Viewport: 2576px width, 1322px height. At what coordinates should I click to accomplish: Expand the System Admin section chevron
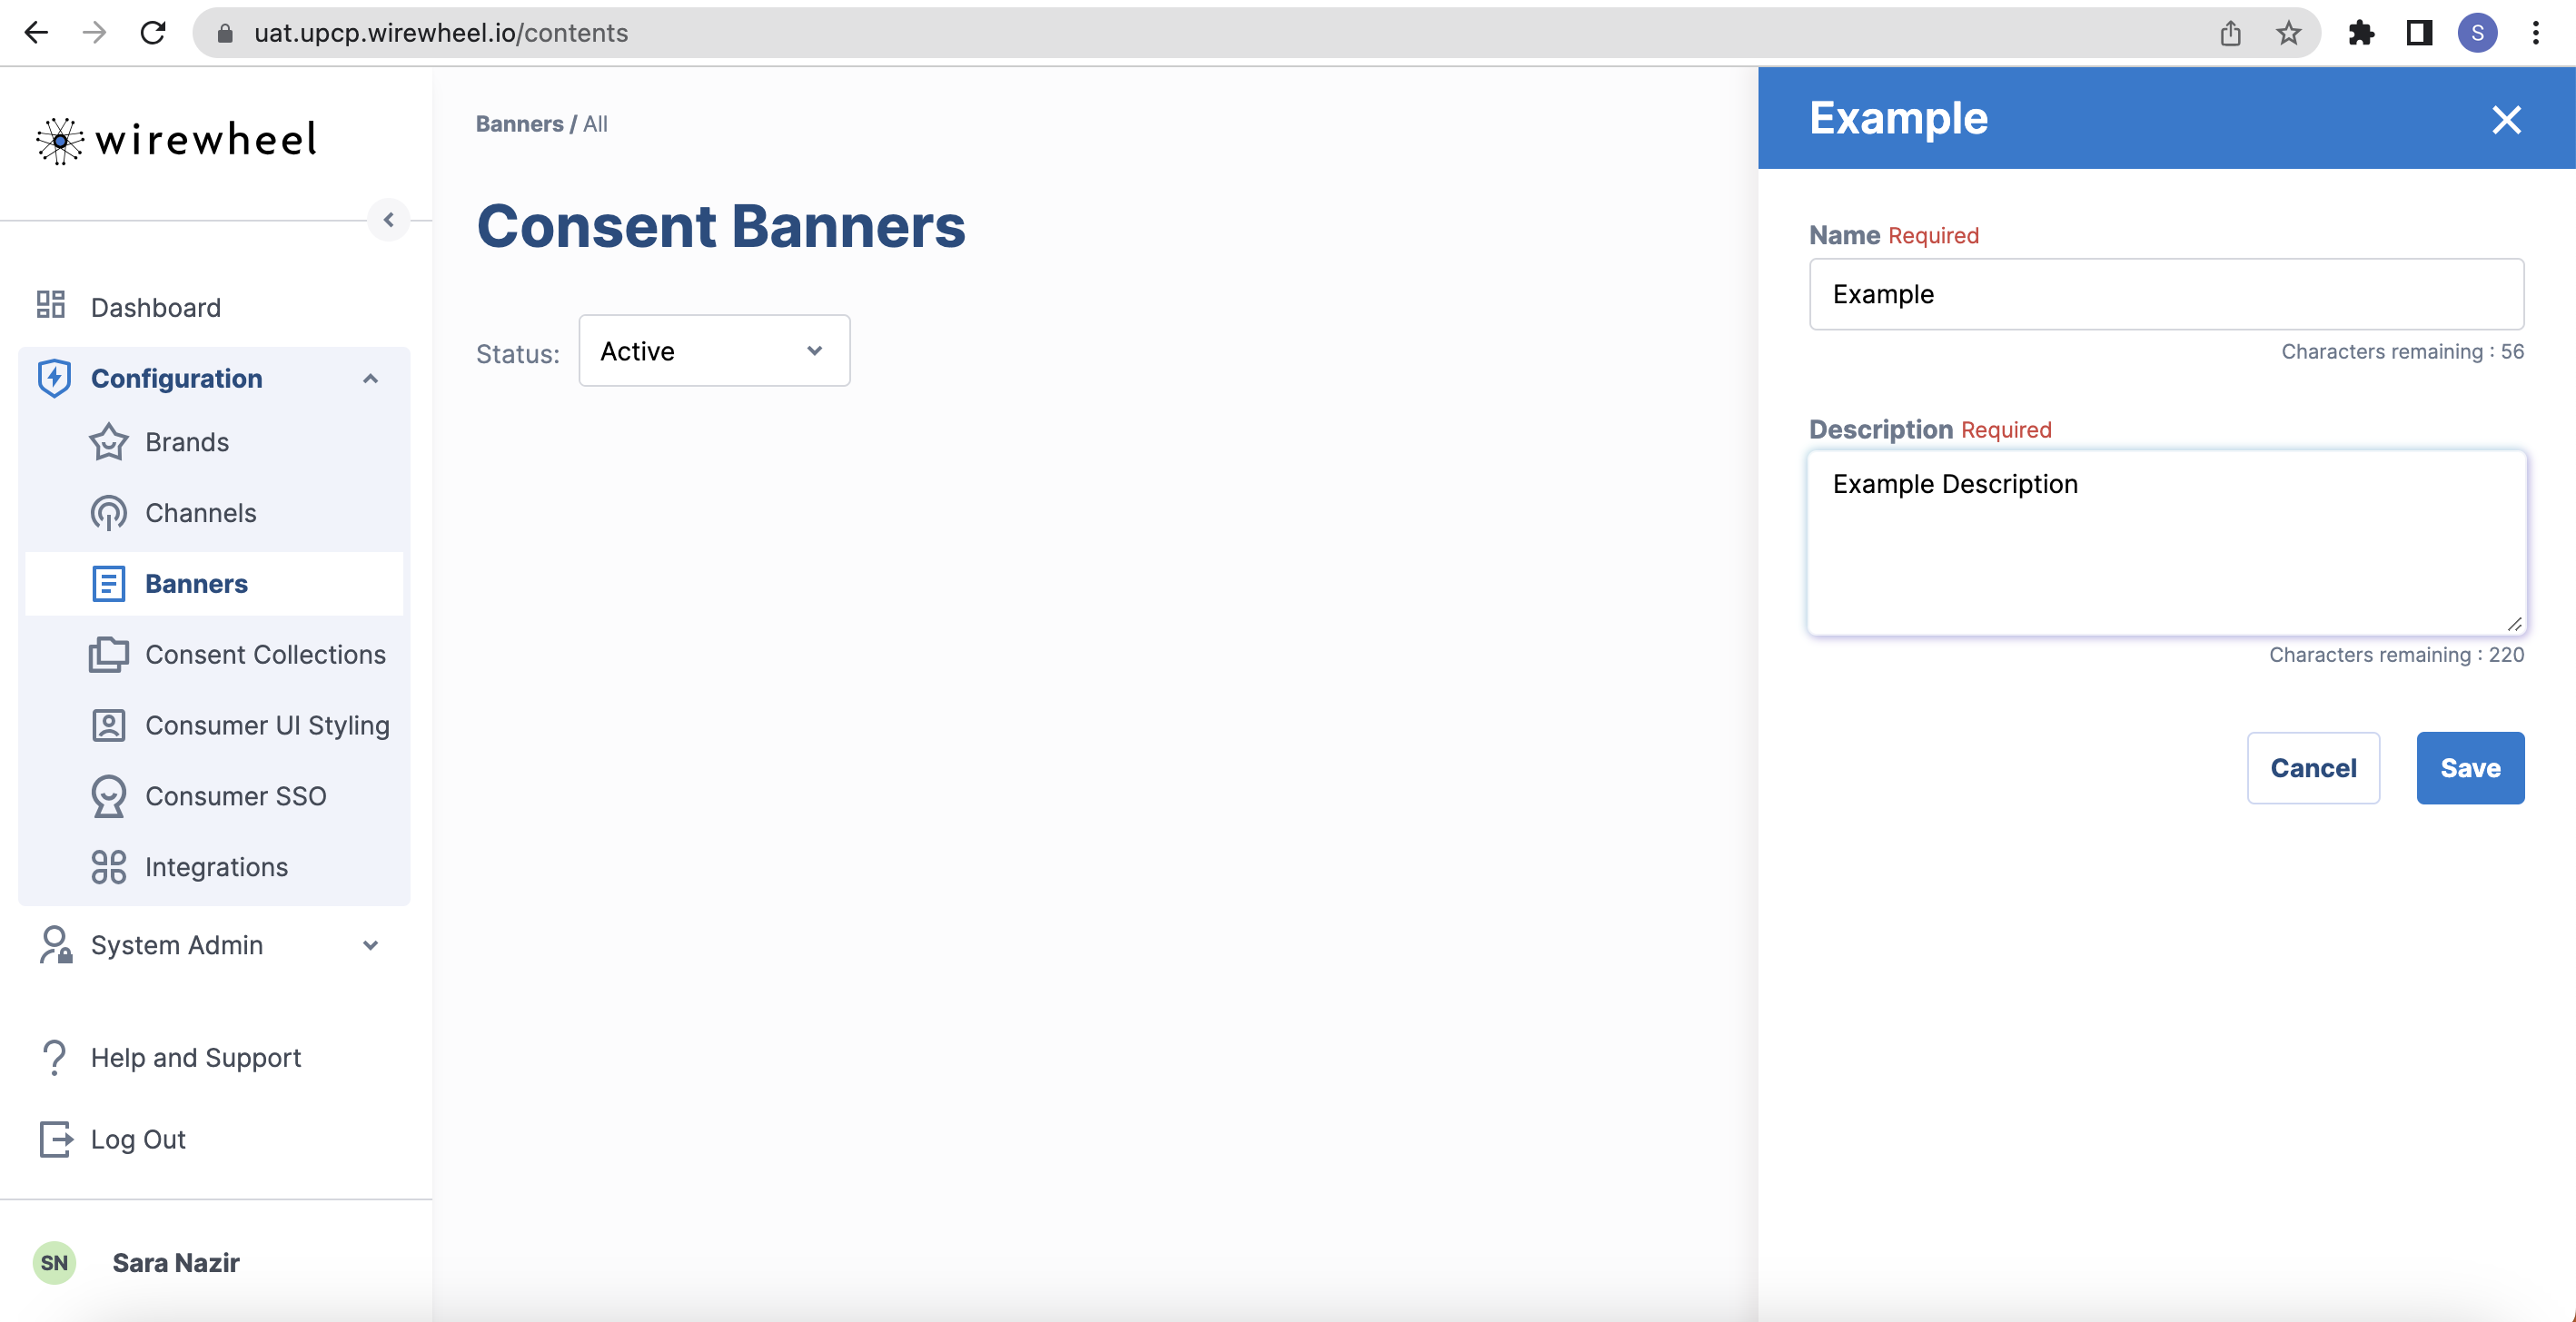coord(370,945)
